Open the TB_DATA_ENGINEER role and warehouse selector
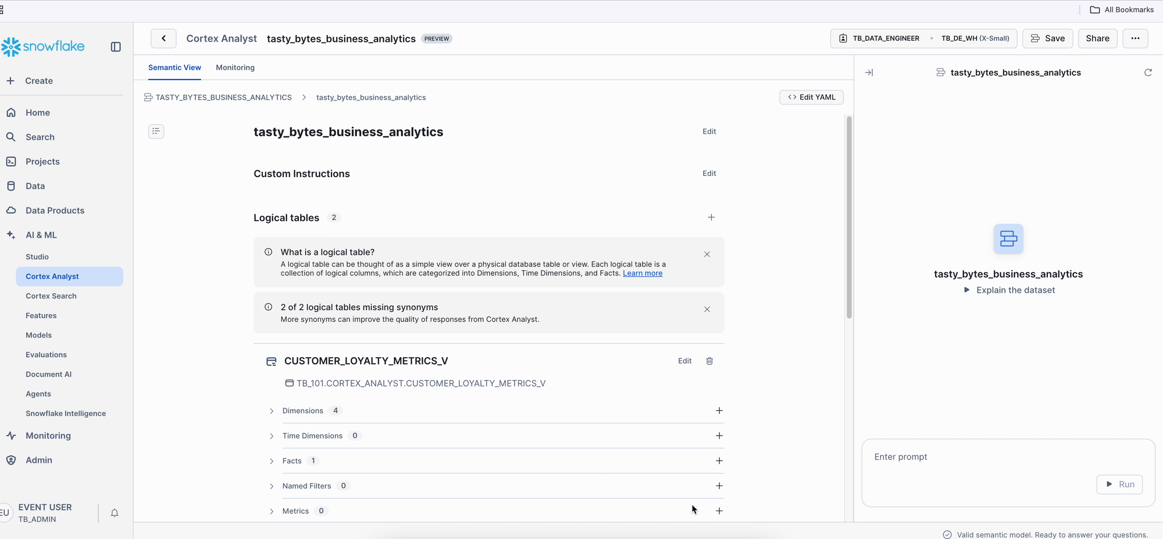This screenshot has width=1163, height=539. pyautogui.click(x=923, y=38)
